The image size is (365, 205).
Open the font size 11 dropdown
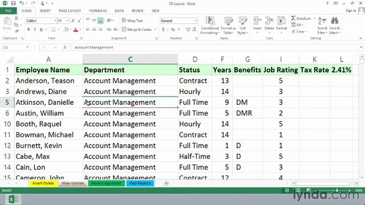click(67, 20)
